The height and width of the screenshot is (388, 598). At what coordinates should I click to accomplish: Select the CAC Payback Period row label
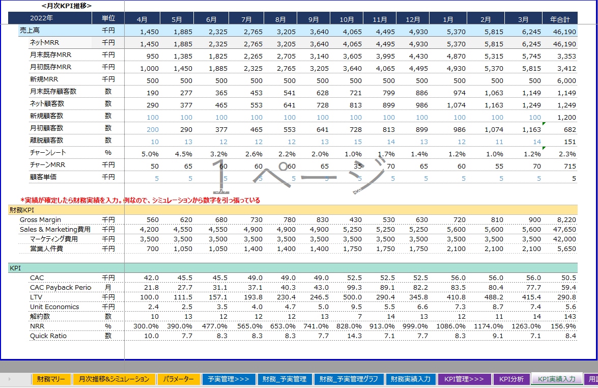[x=60, y=287]
